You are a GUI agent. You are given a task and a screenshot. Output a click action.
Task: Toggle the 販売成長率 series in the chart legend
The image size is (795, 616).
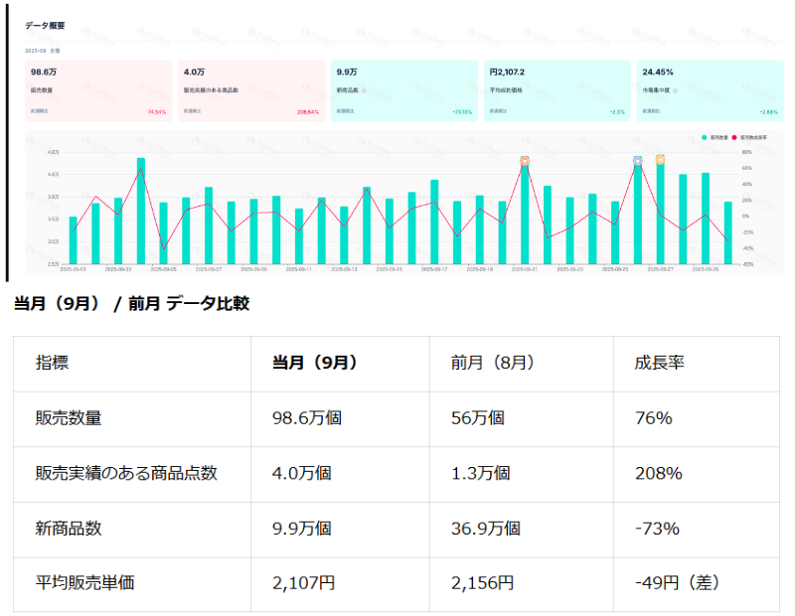(x=757, y=137)
